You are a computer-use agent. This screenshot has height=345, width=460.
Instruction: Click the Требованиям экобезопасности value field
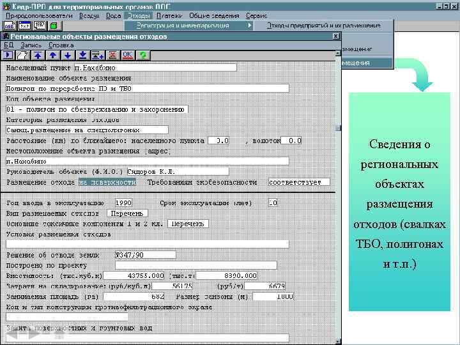299,182
